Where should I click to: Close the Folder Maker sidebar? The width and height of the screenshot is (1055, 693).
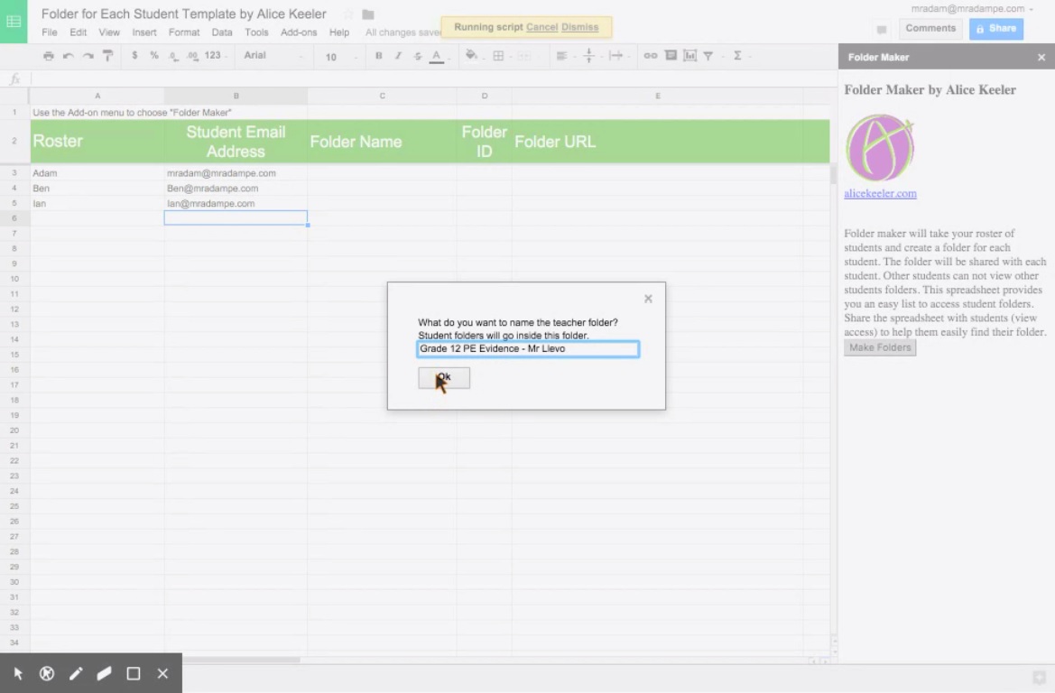pos(1041,57)
